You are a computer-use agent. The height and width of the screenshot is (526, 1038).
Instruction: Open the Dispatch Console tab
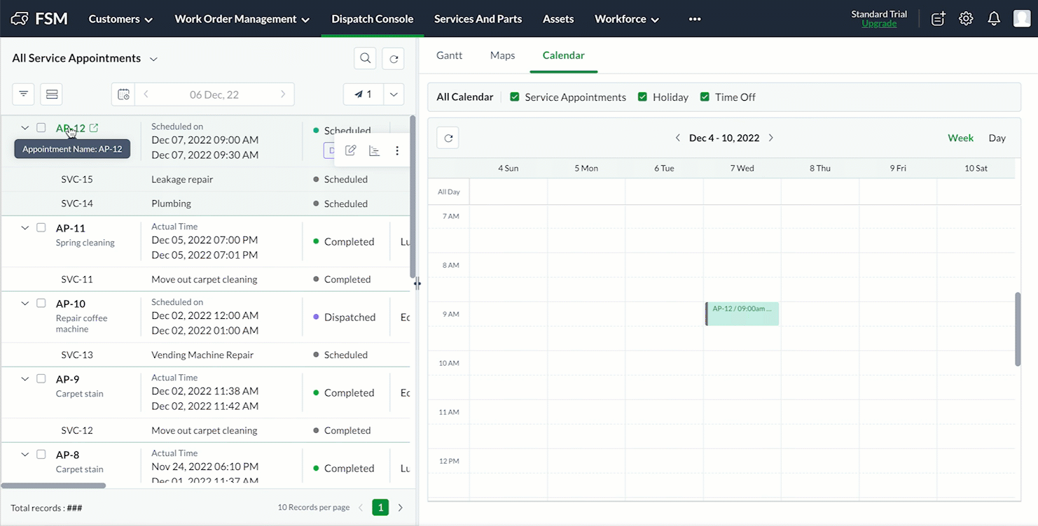tap(373, 19)
